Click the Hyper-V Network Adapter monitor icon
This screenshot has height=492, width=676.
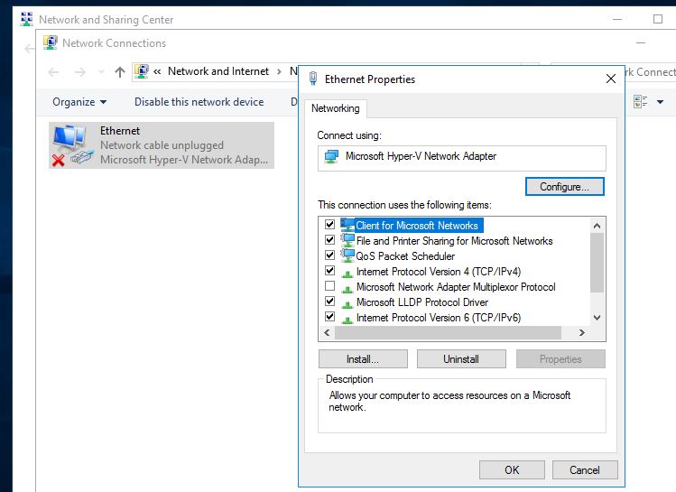(331, 156)
